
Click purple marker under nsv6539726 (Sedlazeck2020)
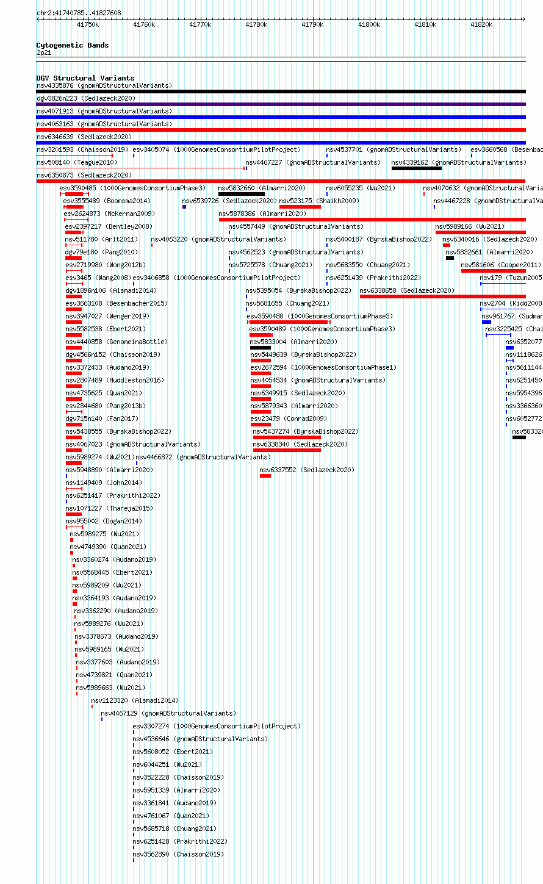(x=184, y=207)
